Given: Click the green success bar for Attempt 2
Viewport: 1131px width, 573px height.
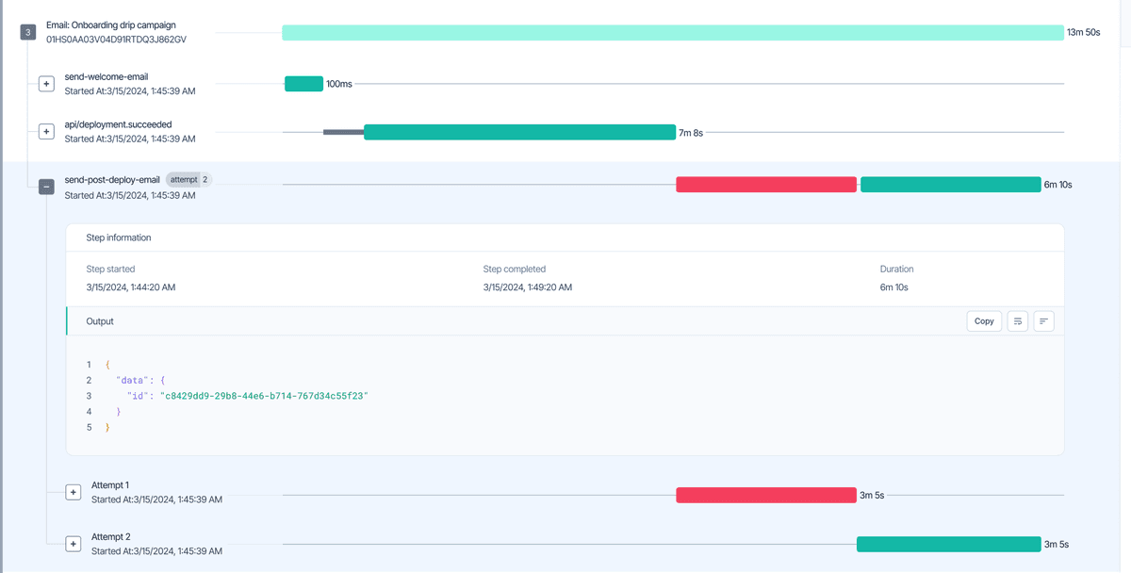Looking at the screenshot, I should (x=949, y=543).
